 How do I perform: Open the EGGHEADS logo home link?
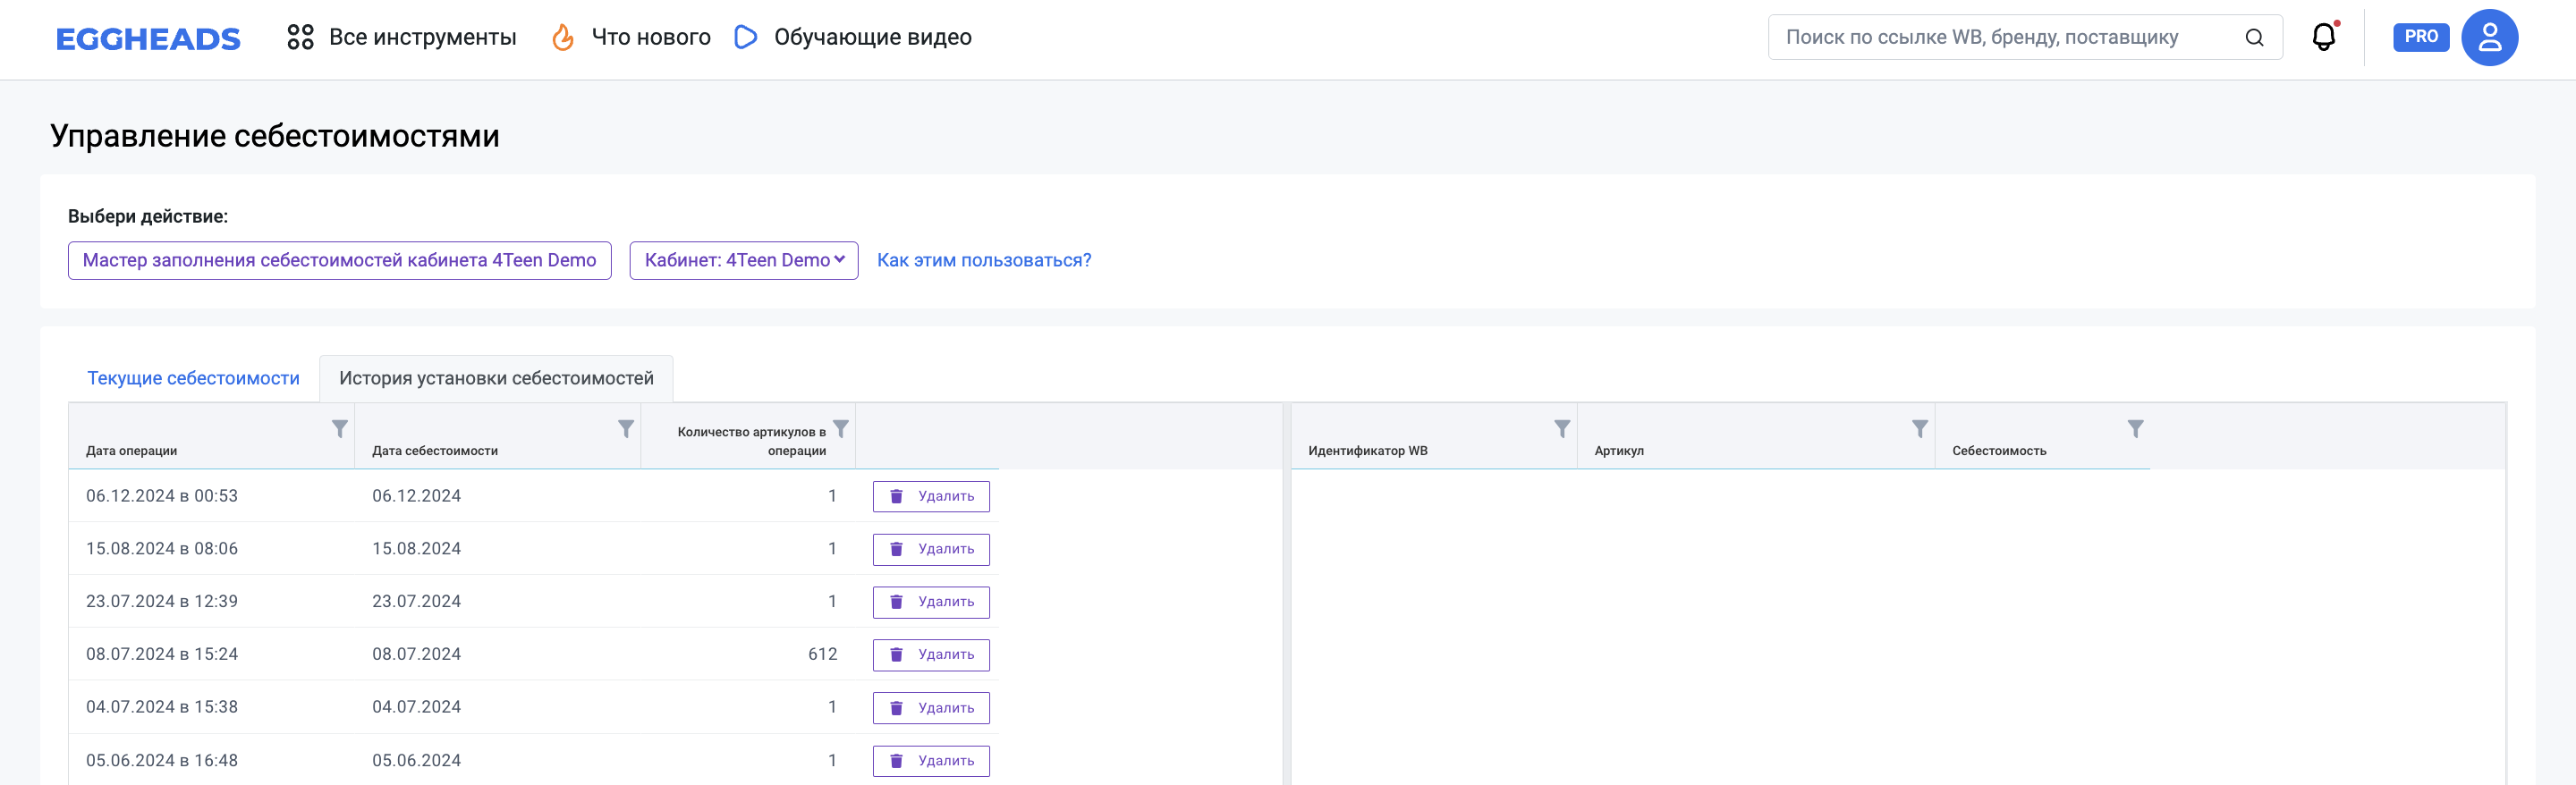click(x=148, y=39)
